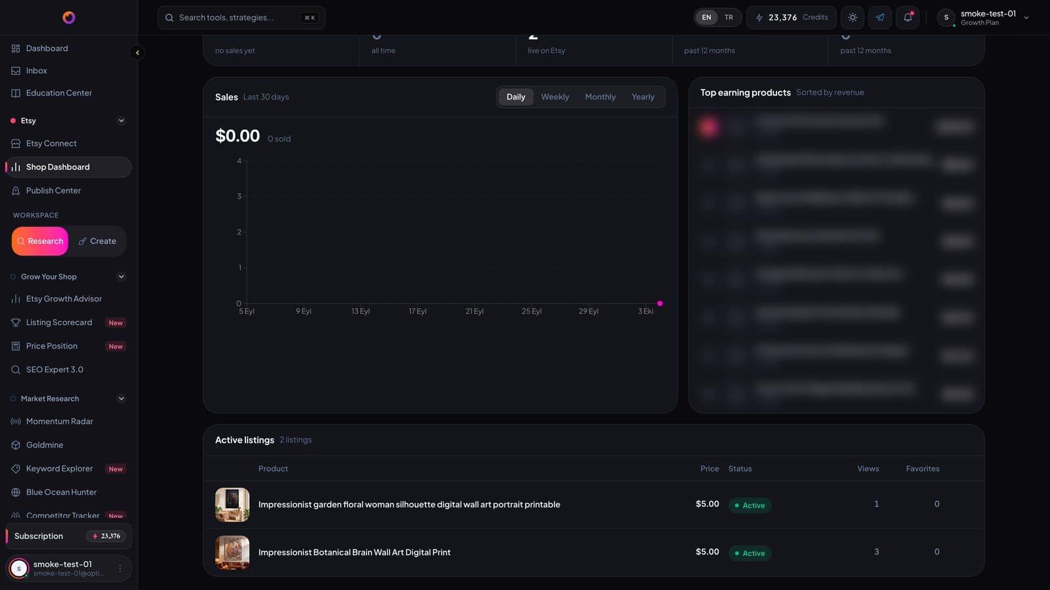Go to Dashboard in the sidebar
The height and width of the screenshot is (590, 1050).
tap(69, 49)
